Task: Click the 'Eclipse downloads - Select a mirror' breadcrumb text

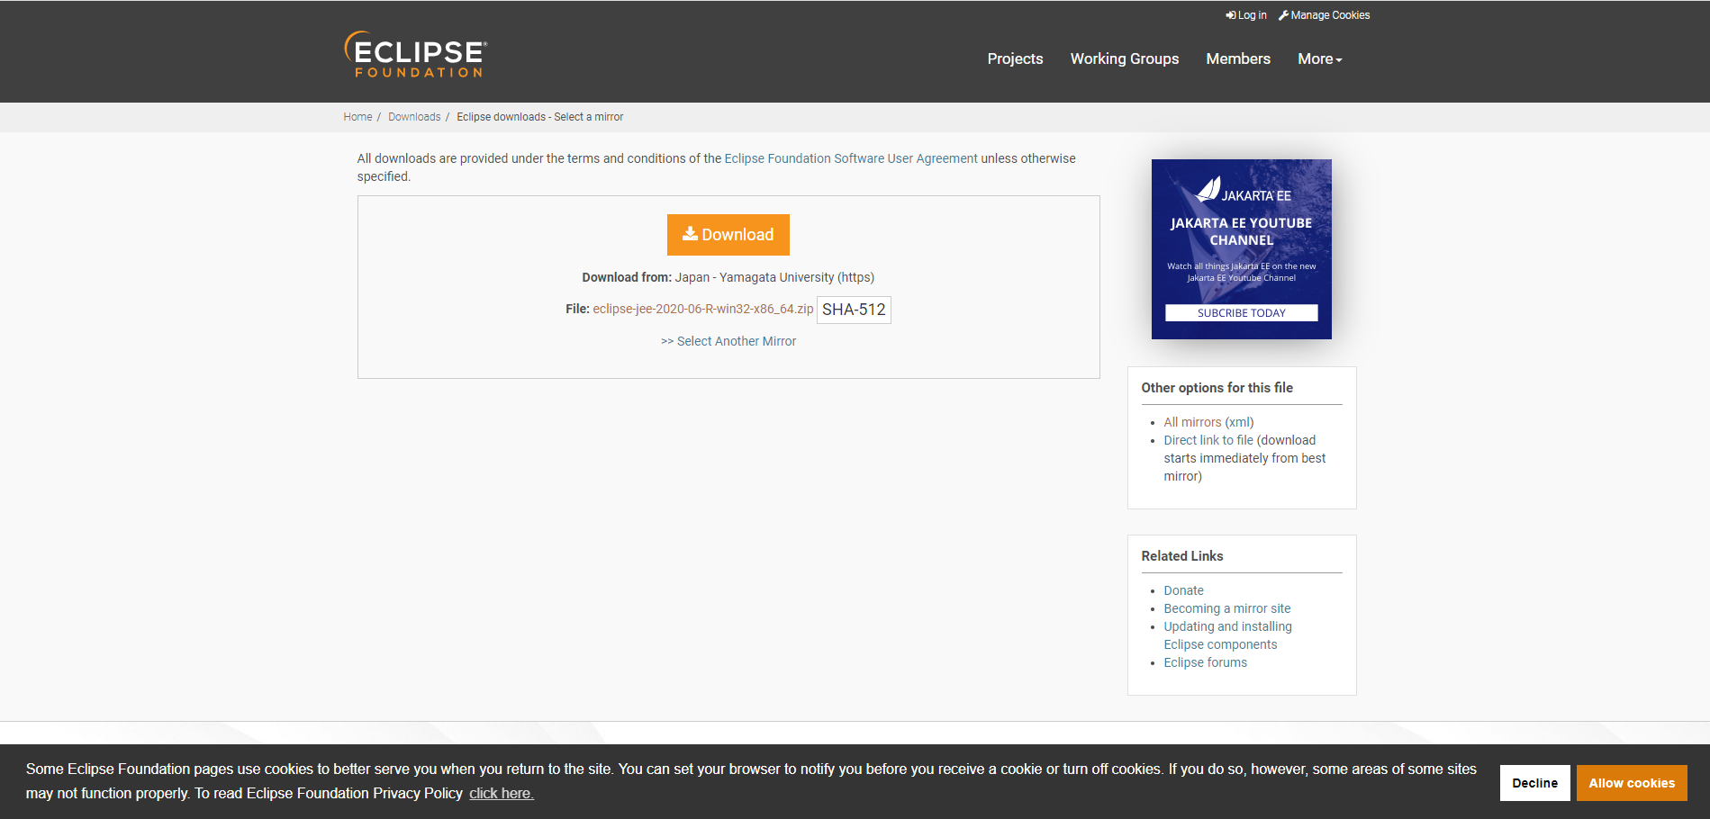Action: [539, 117]
